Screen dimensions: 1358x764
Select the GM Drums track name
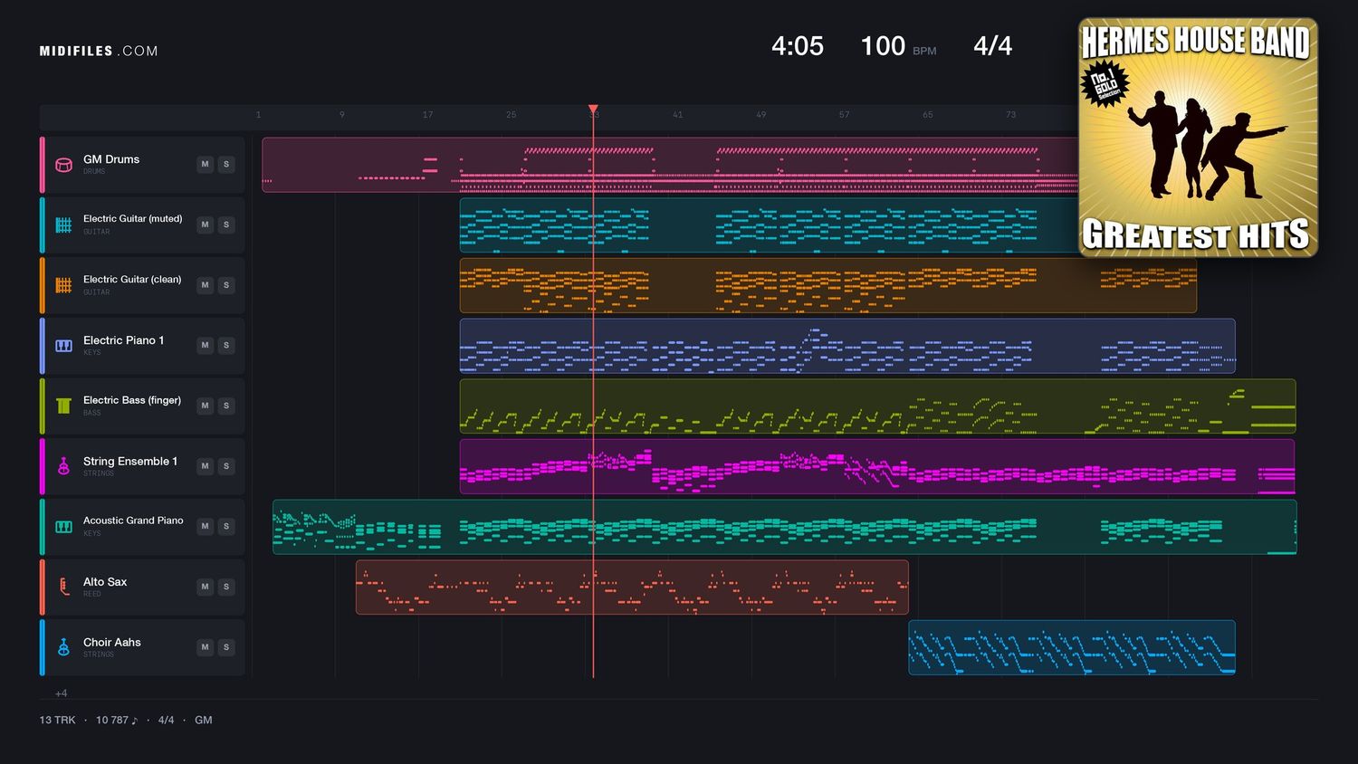pos(111,159)
